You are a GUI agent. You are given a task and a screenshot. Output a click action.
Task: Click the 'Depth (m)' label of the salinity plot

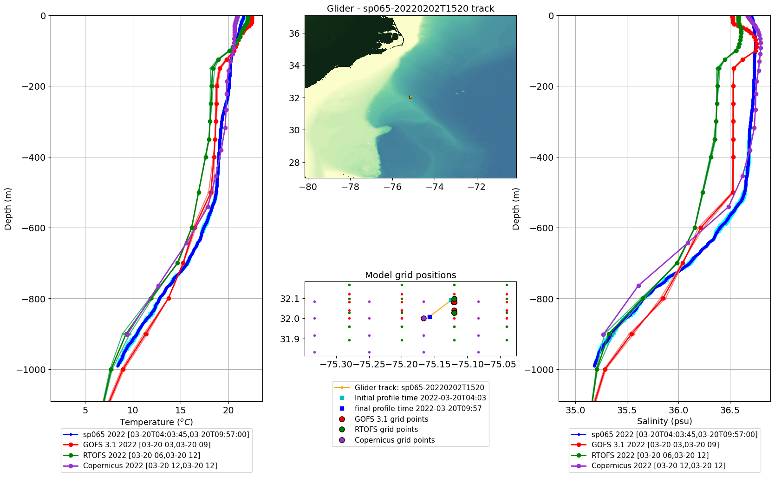click(x=516, y=209)
